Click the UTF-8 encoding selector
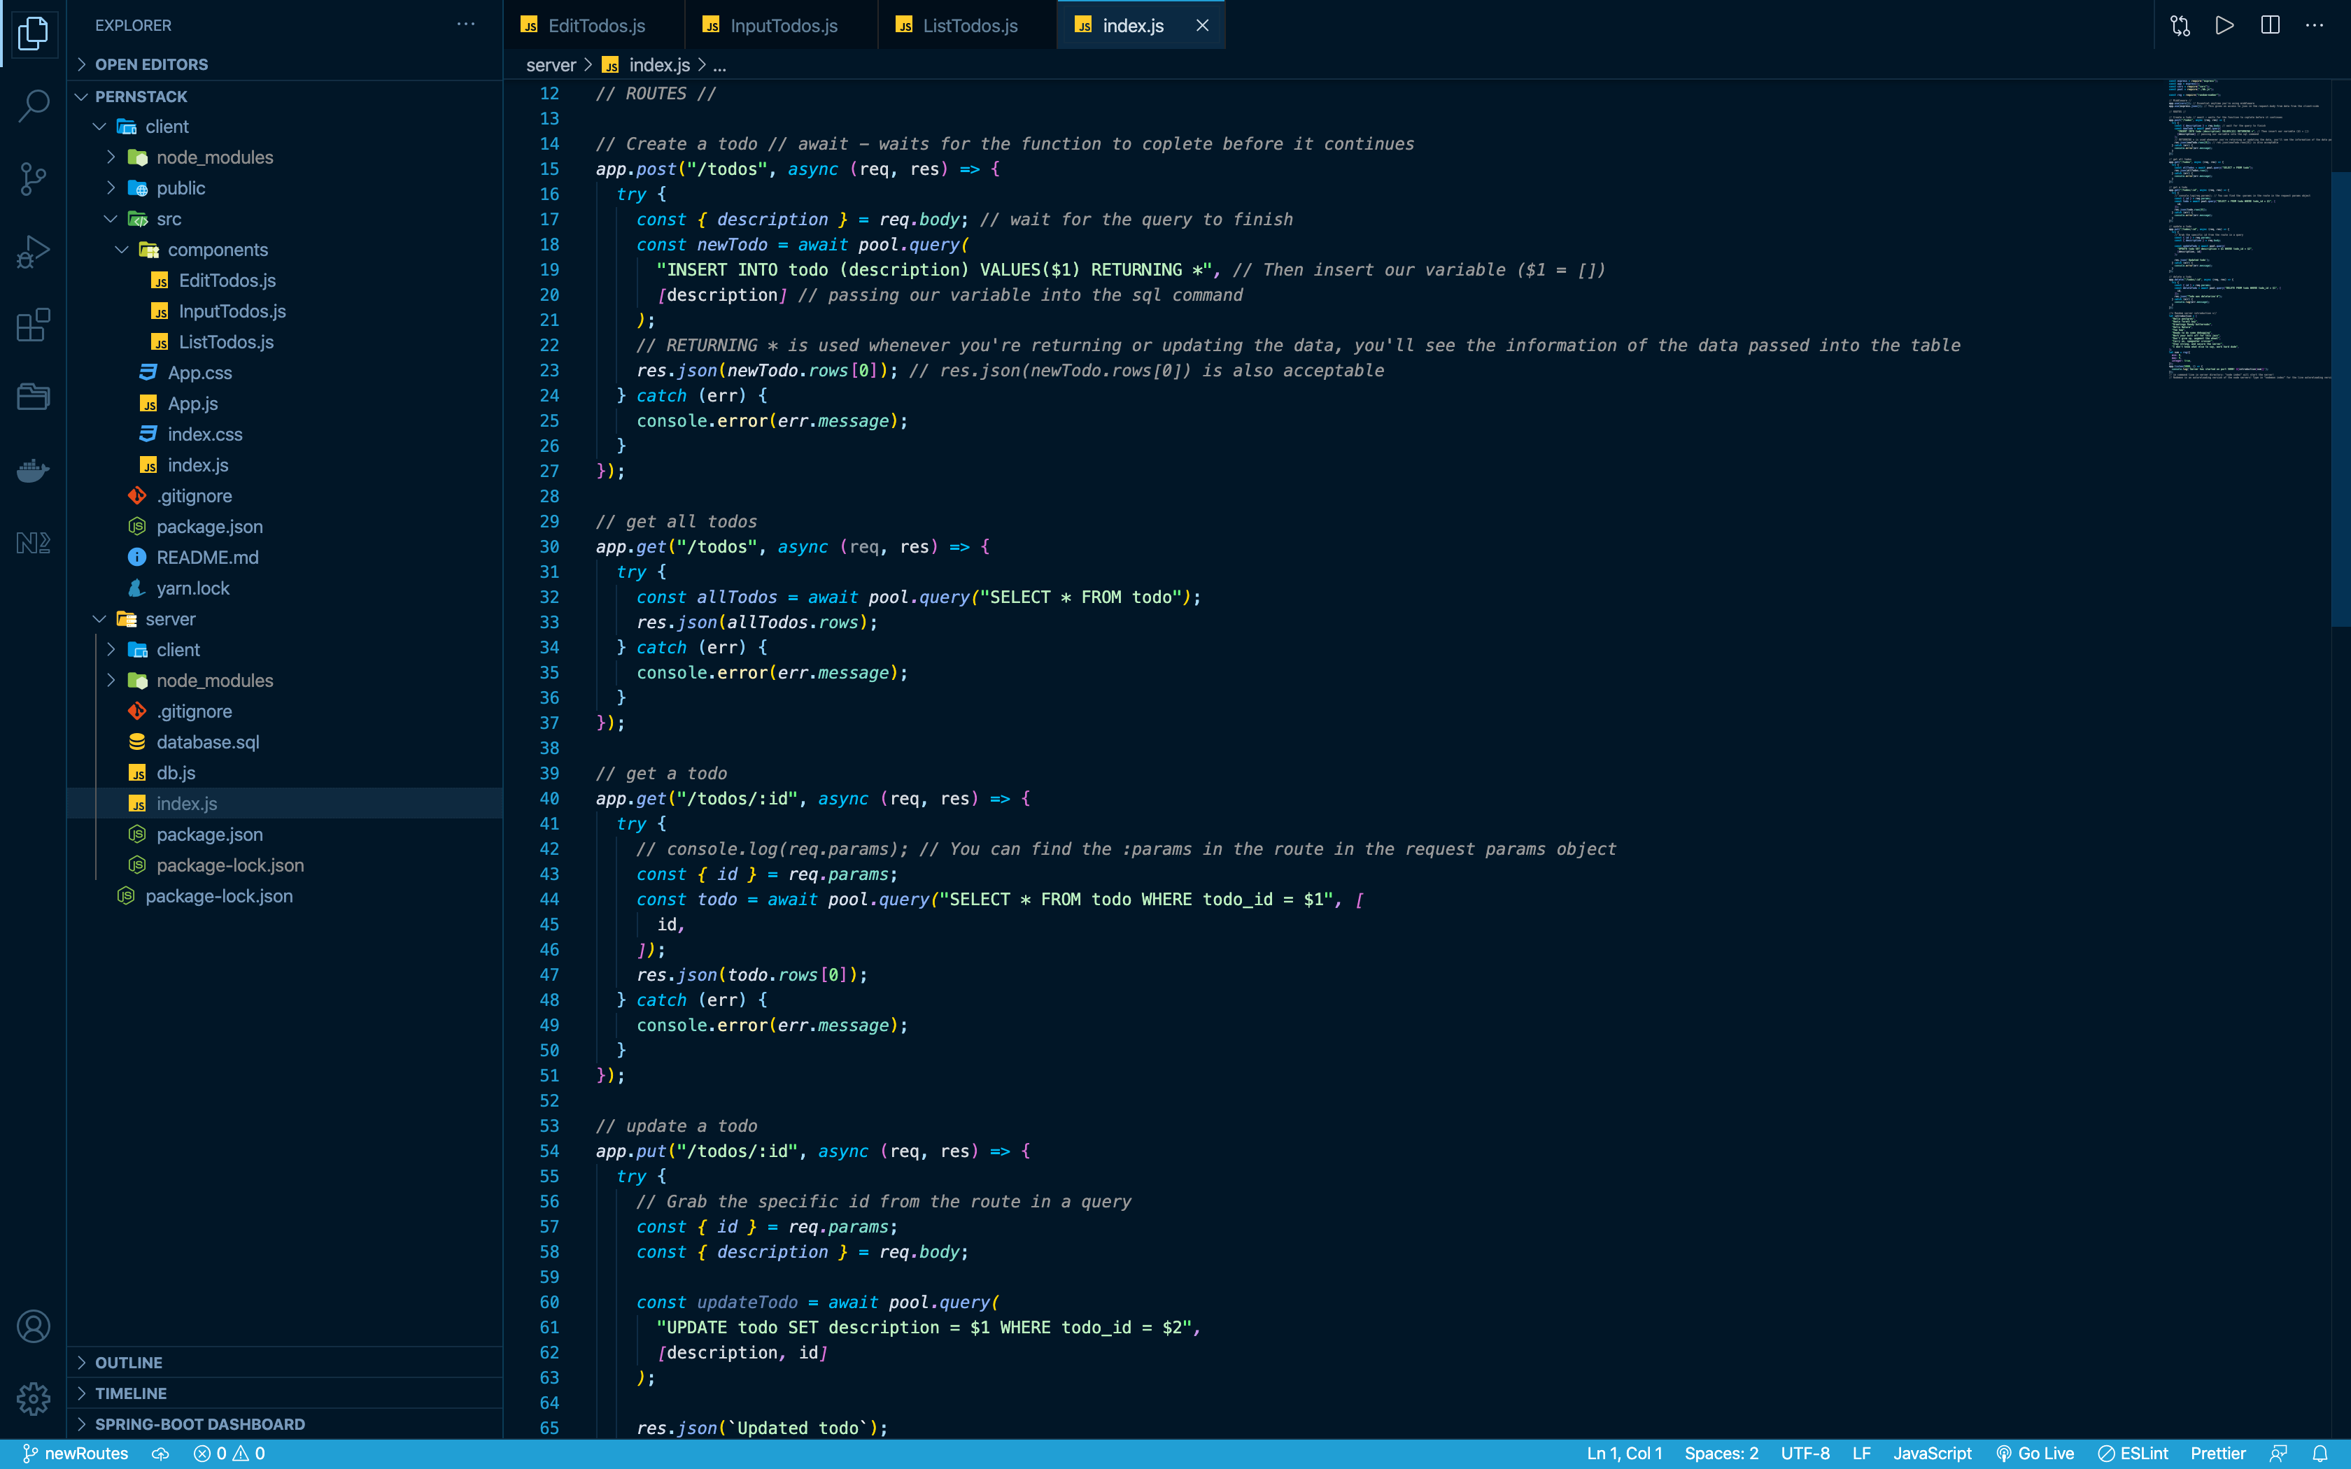This screenshot has height=1469, width=2351. point(1805,1454)
